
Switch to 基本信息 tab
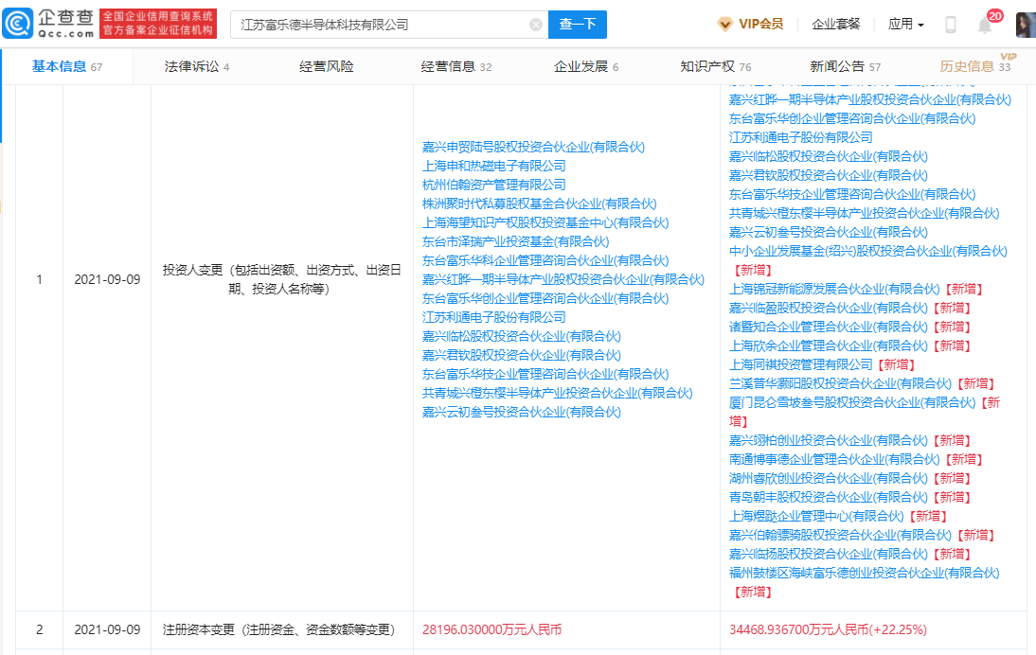pyautogui.click(x=66, y=66)
